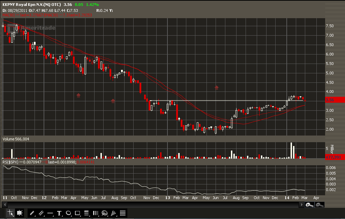Select the rectangle drawing tool

pos(77,213)
